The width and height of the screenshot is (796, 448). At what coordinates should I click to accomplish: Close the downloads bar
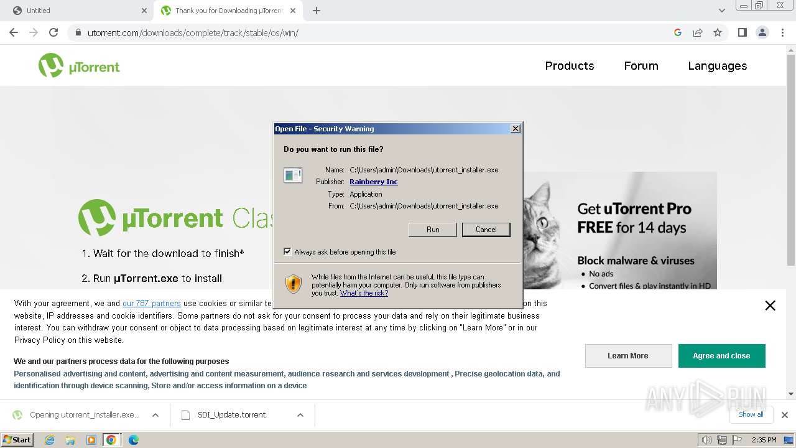point(784,415)
